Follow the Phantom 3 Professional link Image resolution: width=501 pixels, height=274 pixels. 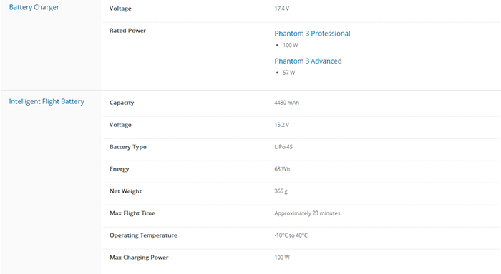[x=312, y=34]
